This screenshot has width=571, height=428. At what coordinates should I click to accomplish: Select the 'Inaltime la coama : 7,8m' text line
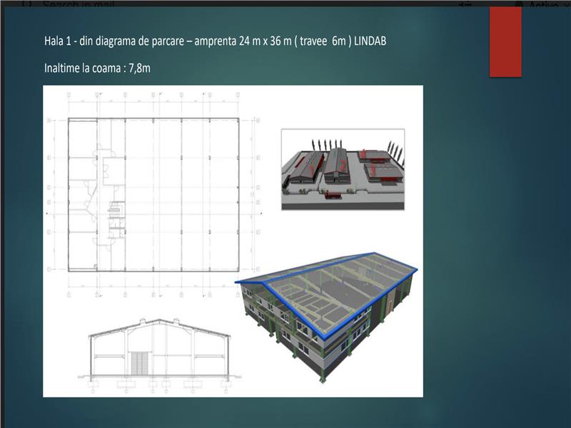(97, 68)
